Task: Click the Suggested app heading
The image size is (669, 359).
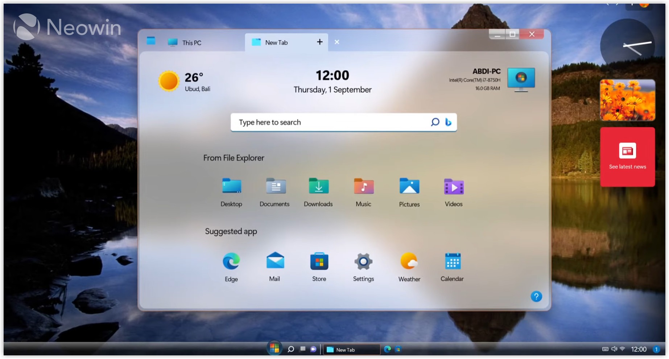Action: click(231, 231)
